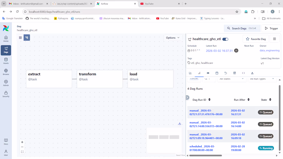
Task: Switch to the DAG Overview chart icon
Action: click(x=190, y=73)
